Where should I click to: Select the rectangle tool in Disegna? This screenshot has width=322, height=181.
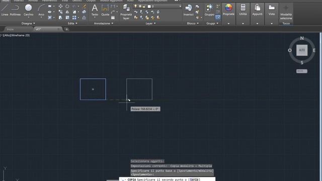click(x=50, y=7)
